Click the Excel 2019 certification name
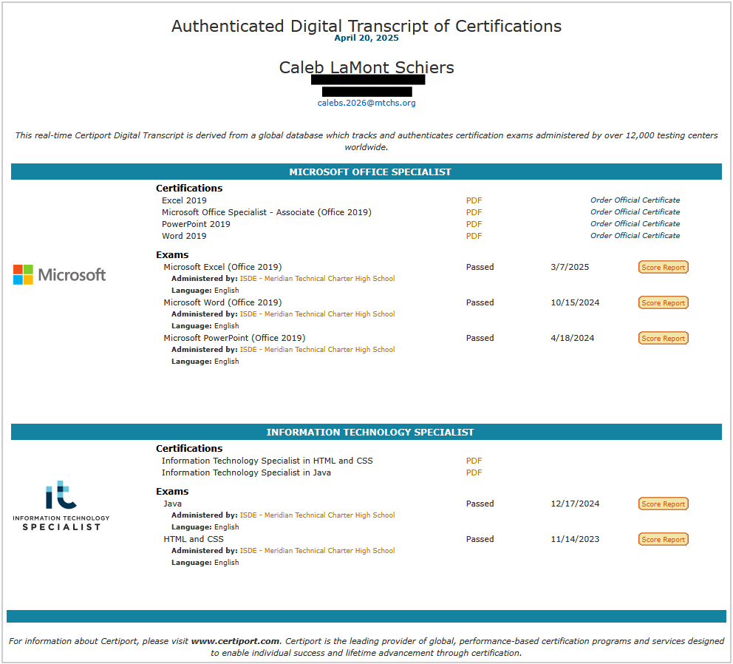 pos(184,200)
